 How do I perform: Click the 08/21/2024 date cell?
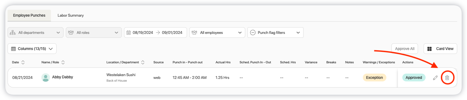22,77
